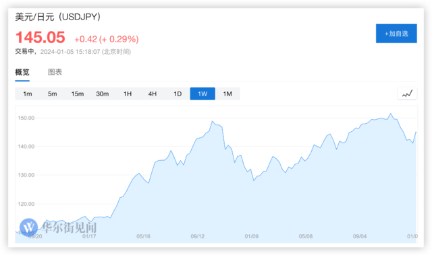Choose the 15m interval
This screenshot has width=432, height=255.
tap(78, 94)
